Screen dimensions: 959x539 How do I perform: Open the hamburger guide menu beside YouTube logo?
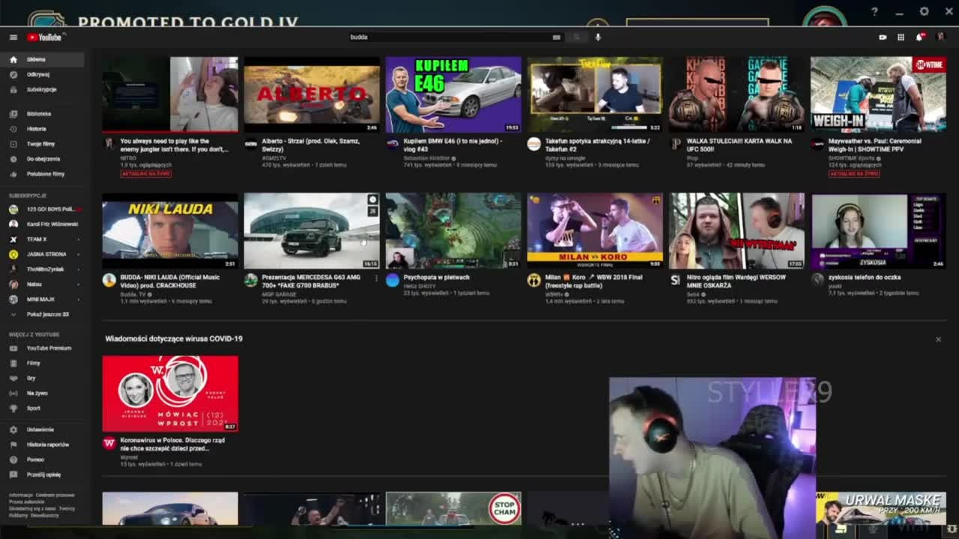pyautogui.click(x=13, y=37)
